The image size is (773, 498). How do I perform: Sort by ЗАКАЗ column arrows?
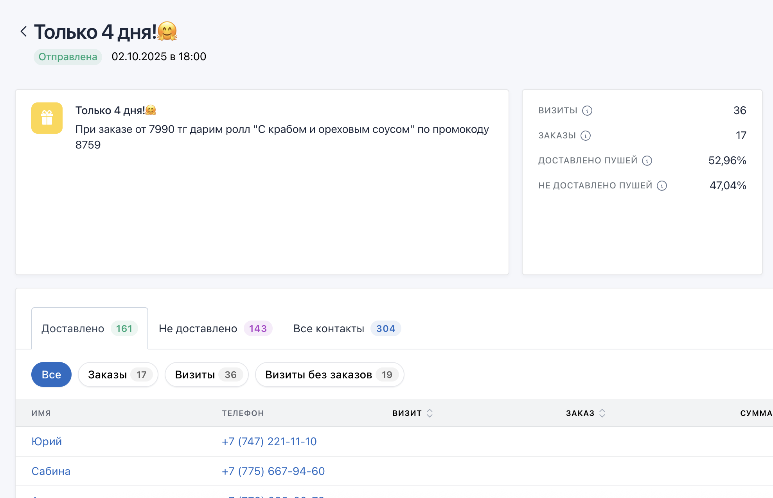pyautogui.click(x=602, y=413)
